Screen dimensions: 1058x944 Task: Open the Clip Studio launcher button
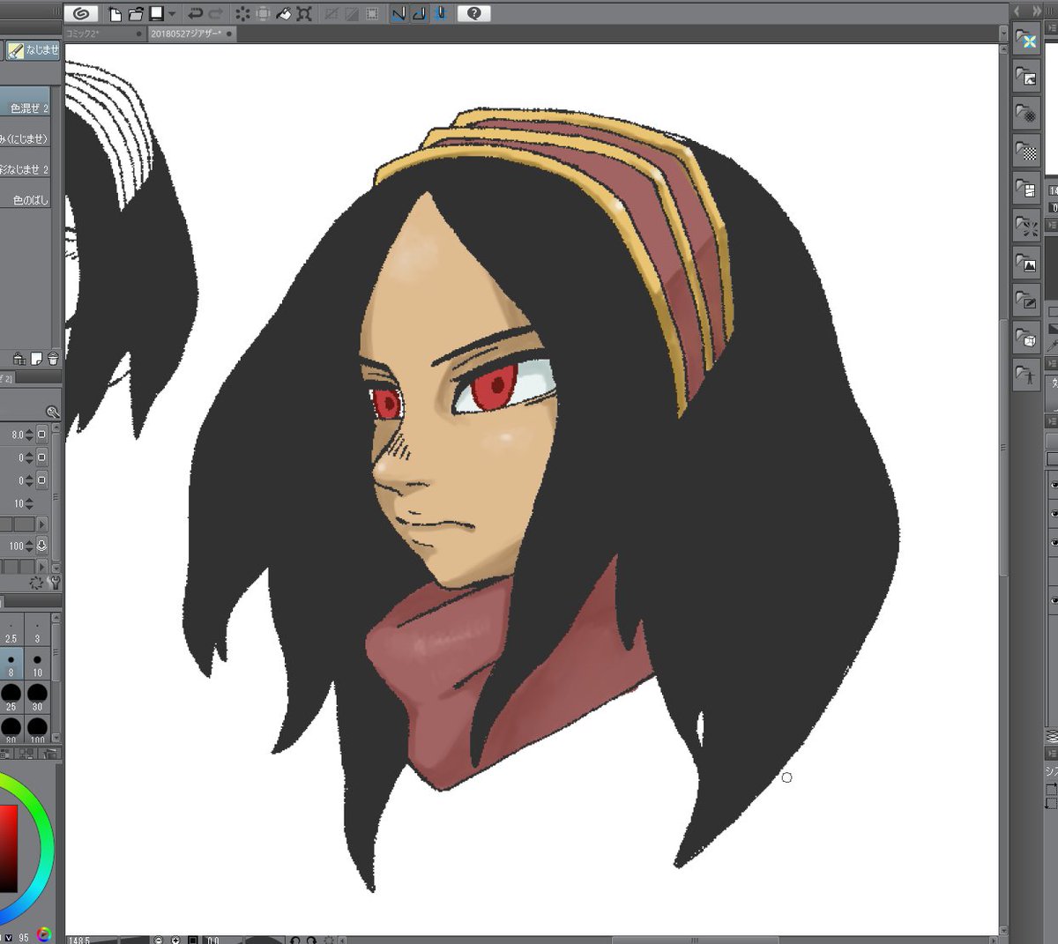(81, 13)
